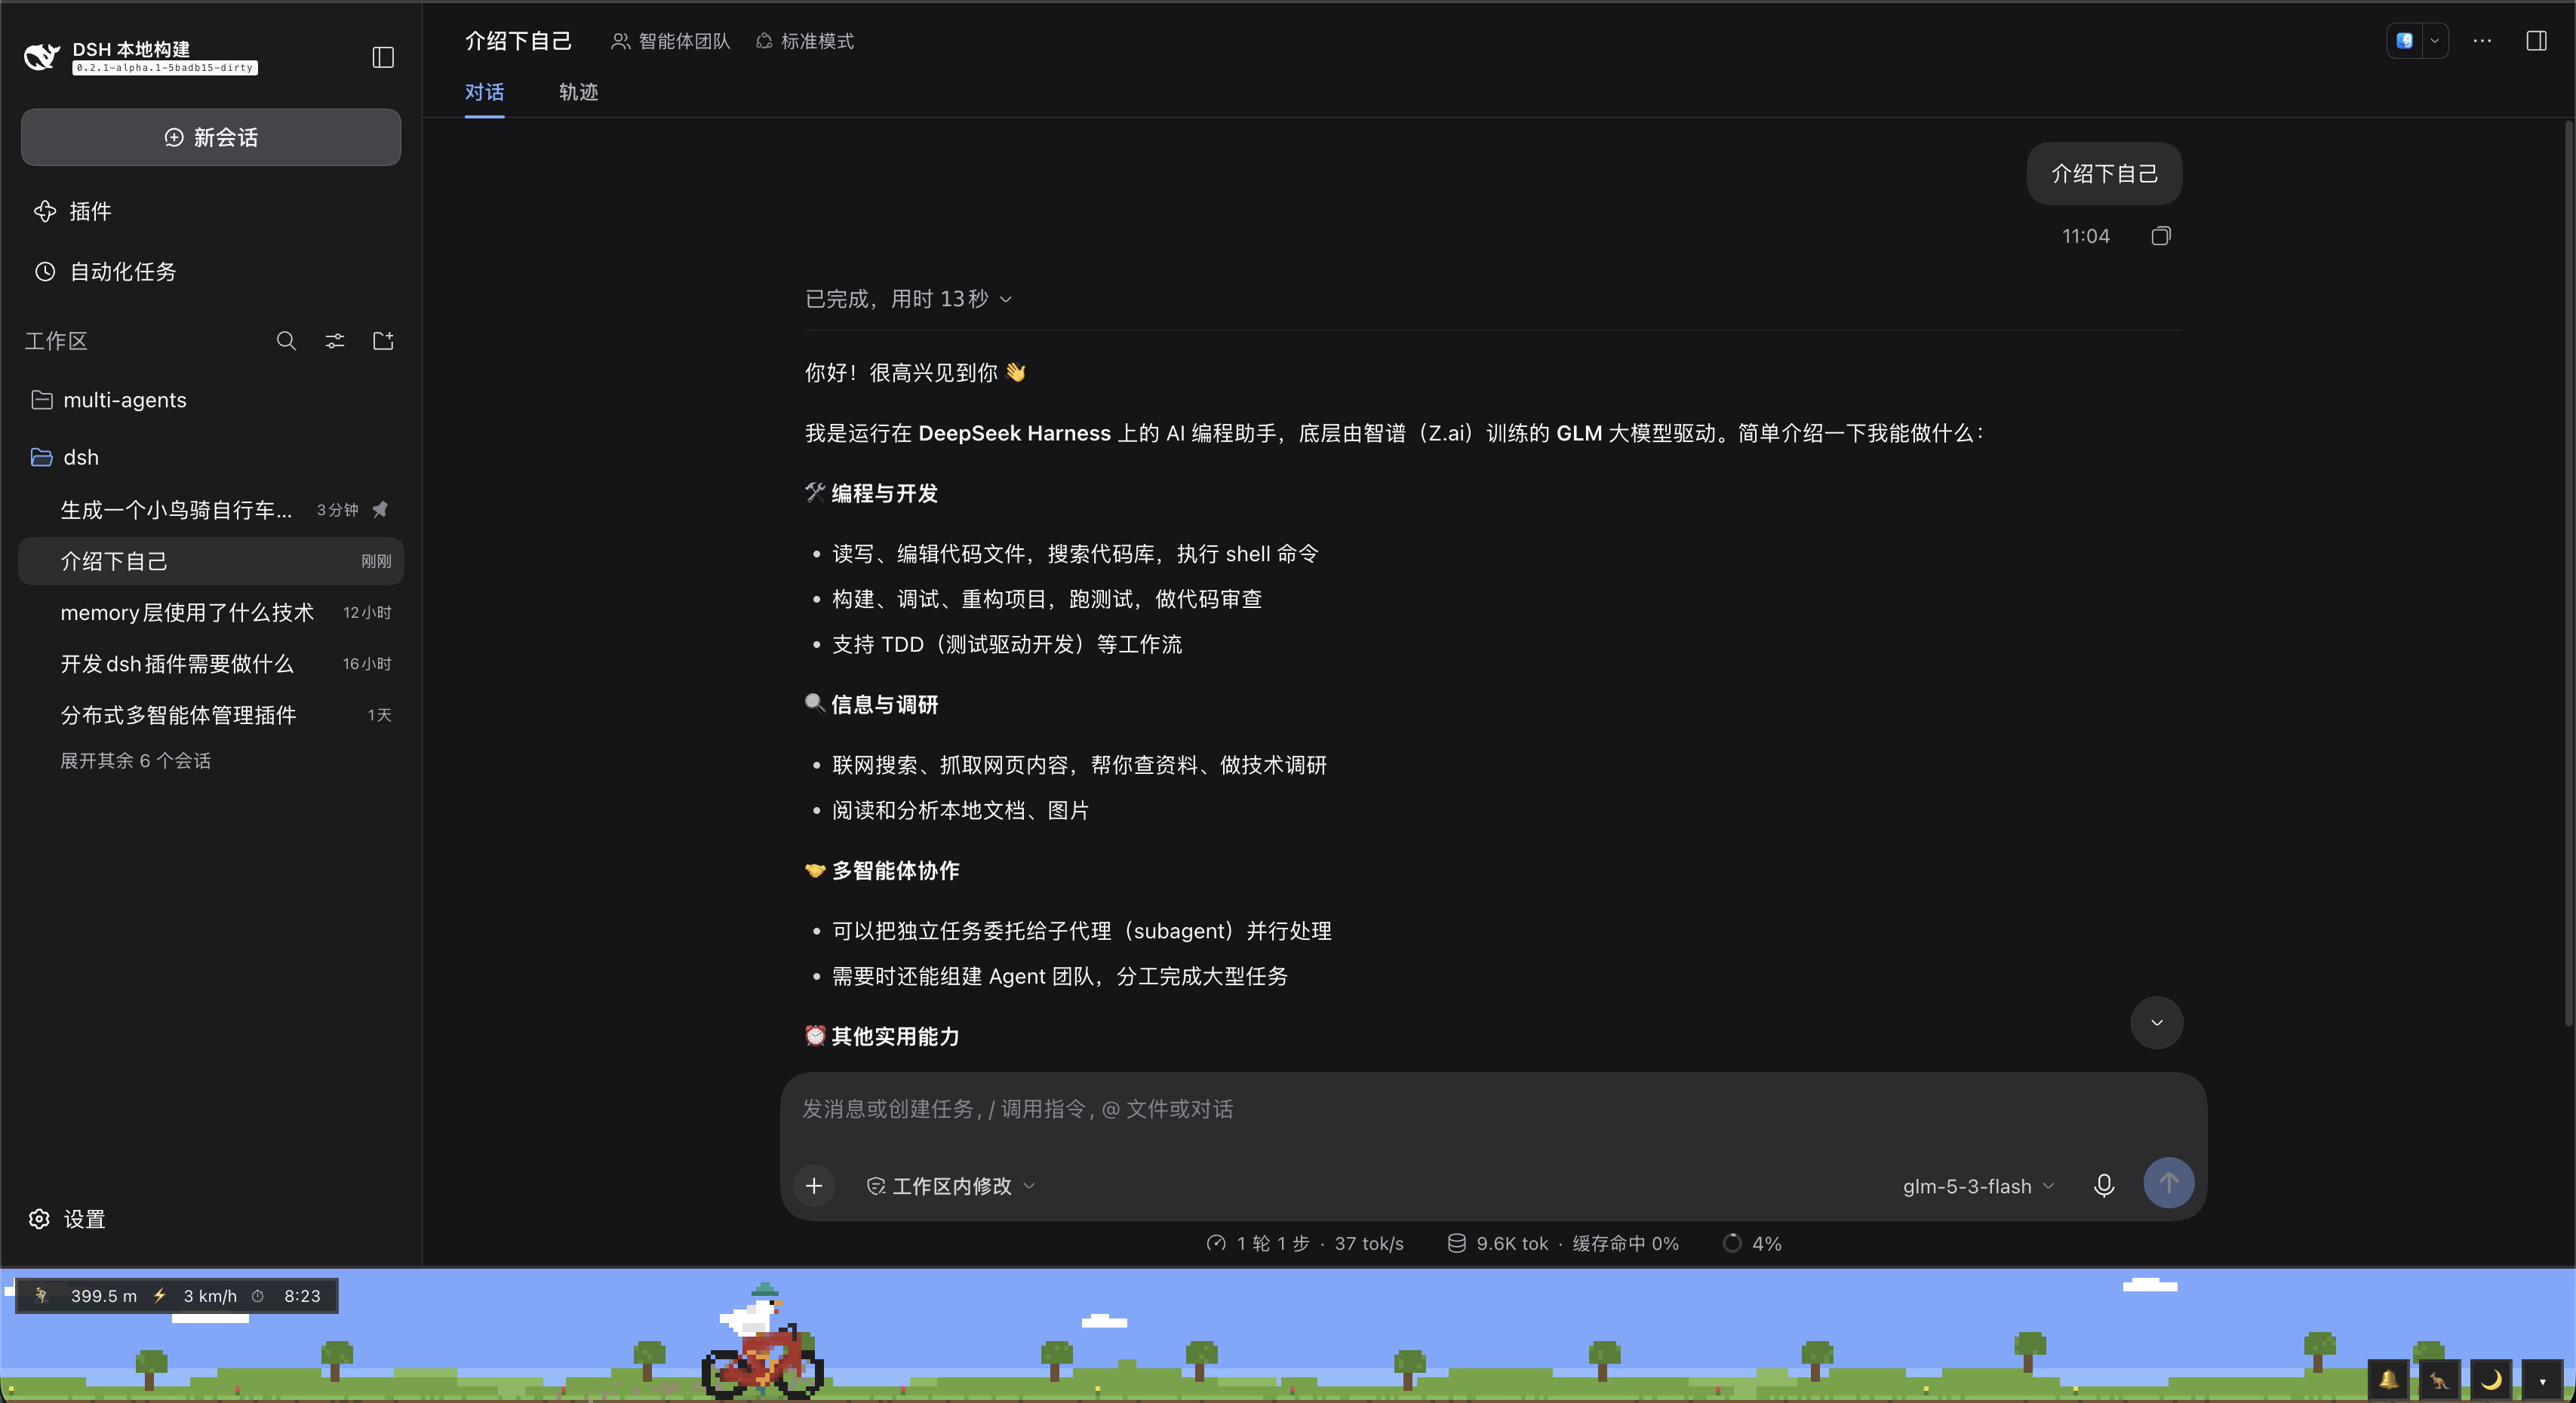Collapse the left sidebar panel icon
The width and height of the screenshot is (2576, 1403).
(383, 57)
